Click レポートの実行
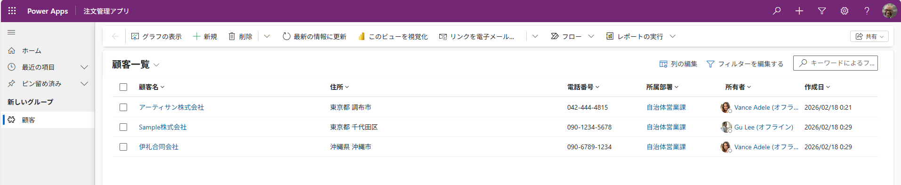The height and width of the screenshot is (185, 901). [635, 36]
